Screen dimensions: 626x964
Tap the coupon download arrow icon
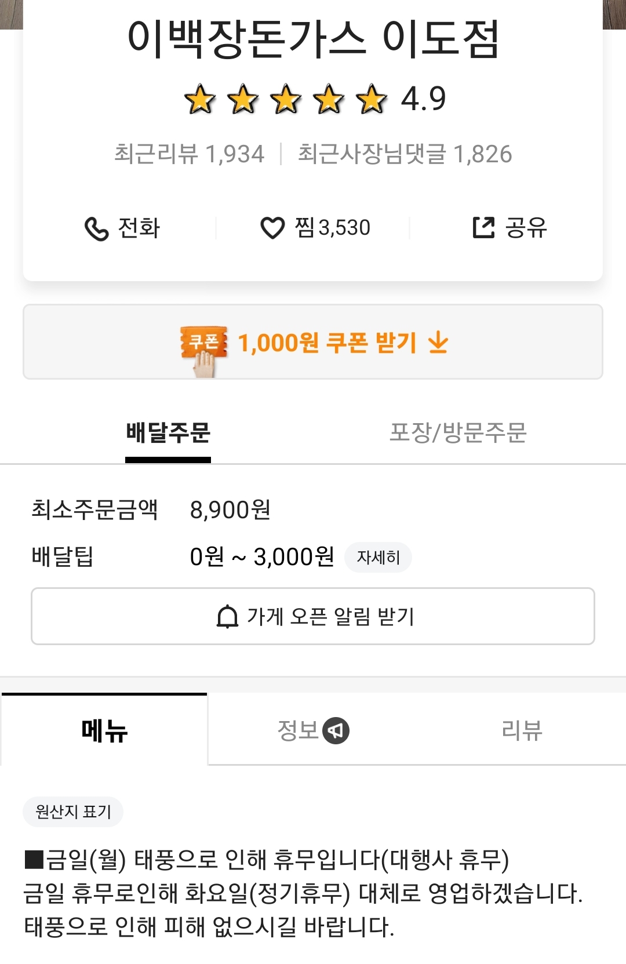(x=438, y=343)
